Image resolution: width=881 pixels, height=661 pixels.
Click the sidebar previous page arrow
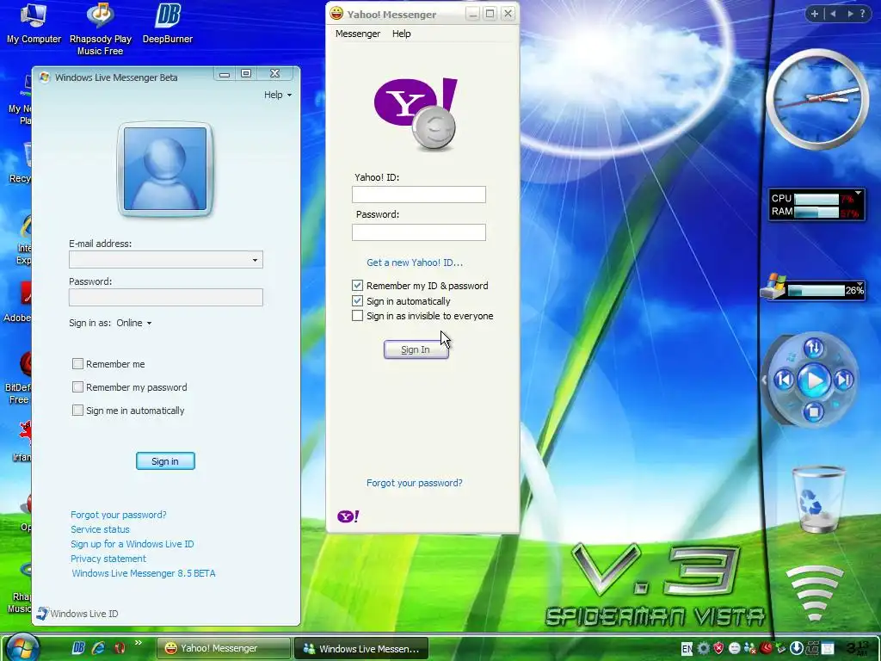[x=833, y=14]
